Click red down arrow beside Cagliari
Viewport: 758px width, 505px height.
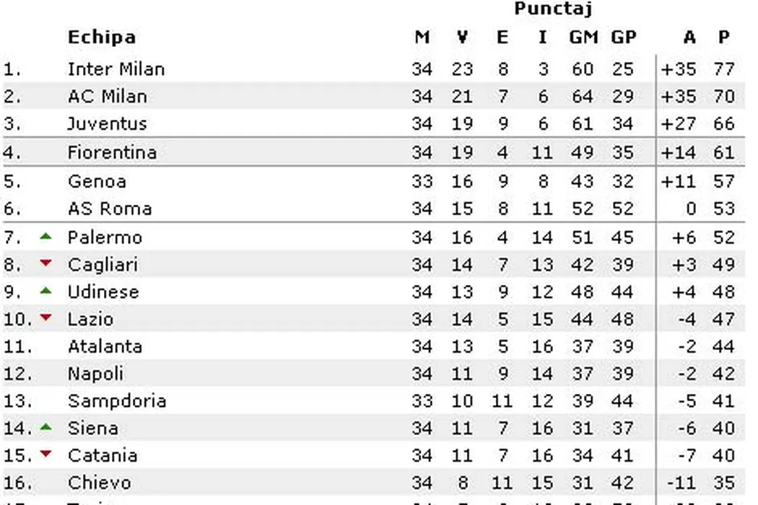(46, 263)
